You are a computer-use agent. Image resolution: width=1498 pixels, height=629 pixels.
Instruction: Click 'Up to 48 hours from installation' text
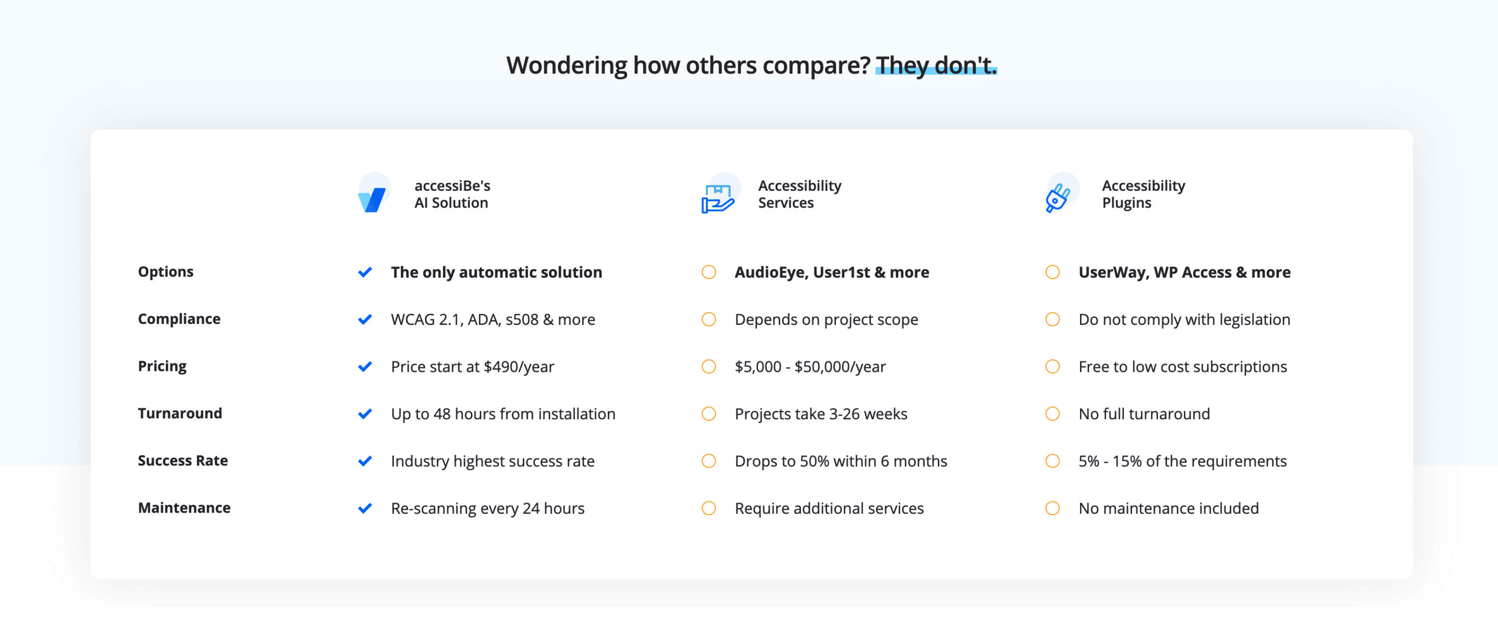click(503, 414)
